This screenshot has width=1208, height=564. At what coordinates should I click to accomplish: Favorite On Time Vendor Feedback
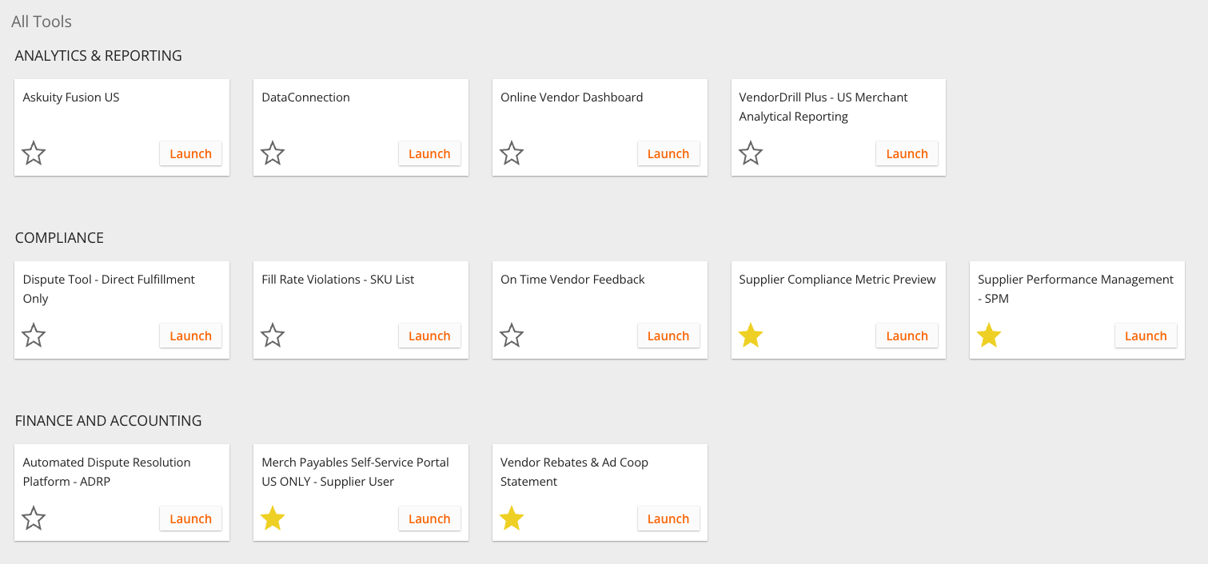click(x=512, y=335)
